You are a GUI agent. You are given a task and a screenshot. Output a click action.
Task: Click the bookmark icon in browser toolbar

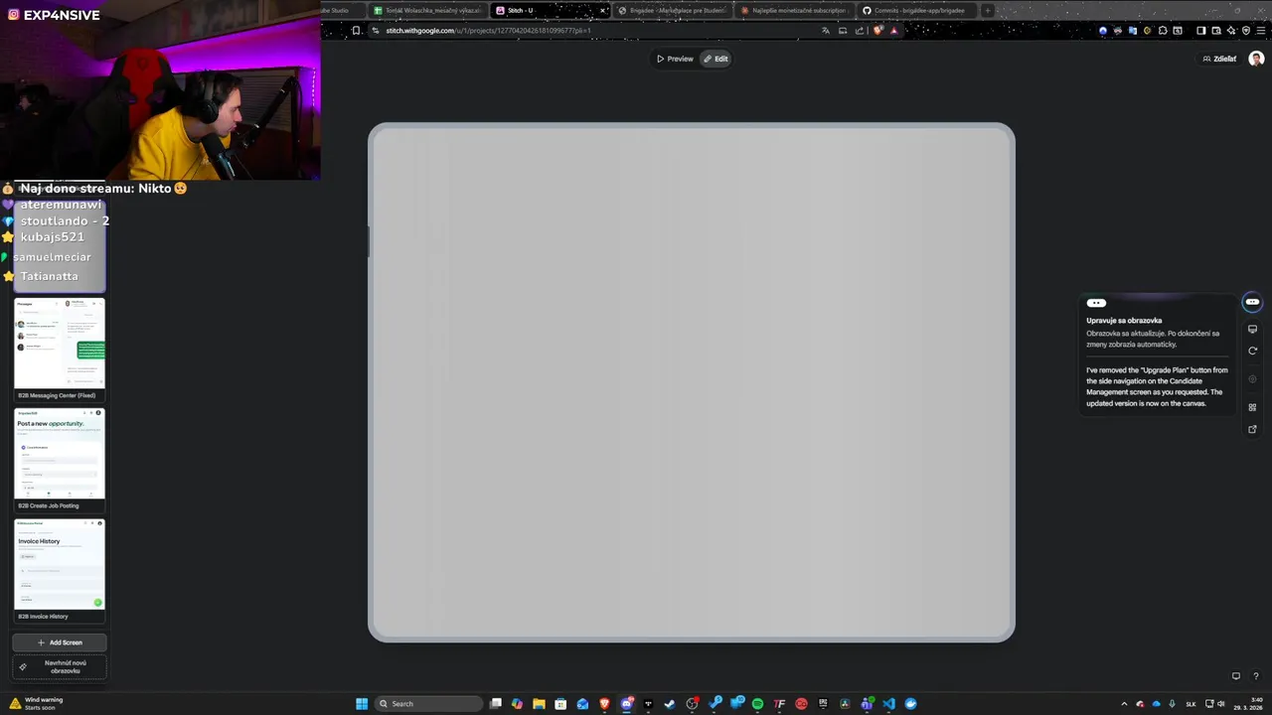356,31
